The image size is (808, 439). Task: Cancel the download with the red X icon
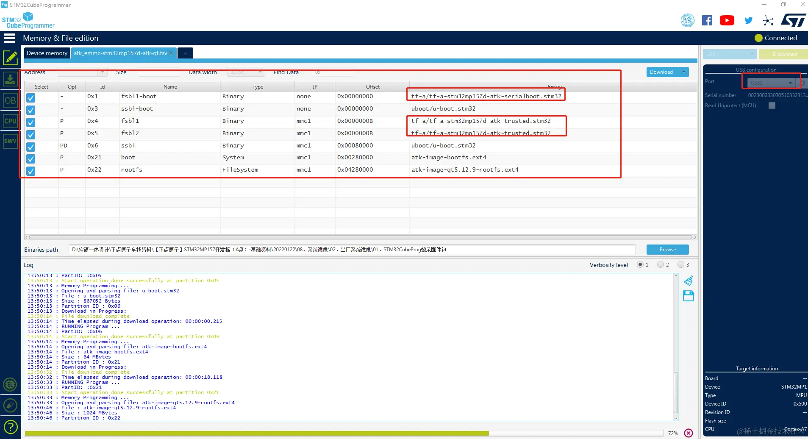[689, 433]
